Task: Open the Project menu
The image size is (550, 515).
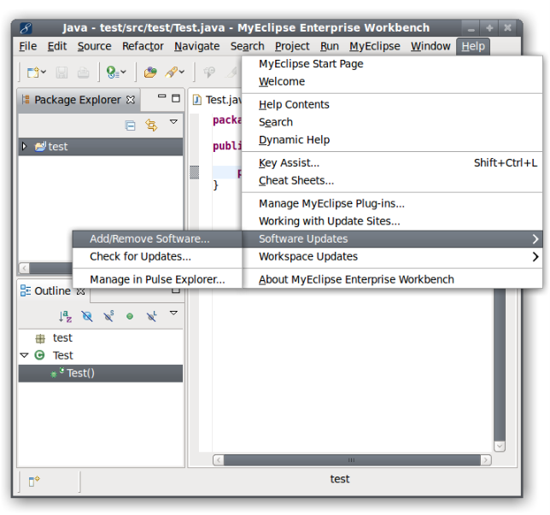Action: coord(292,46)
